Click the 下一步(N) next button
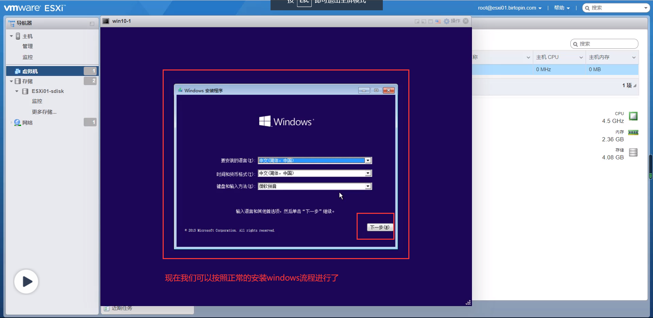This screenshot has height=318, width=653. pyautogui.click(x=380, y=227)
